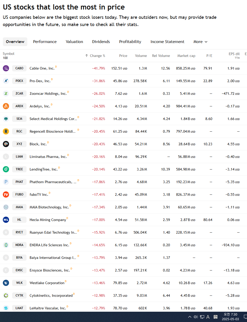Click the Symbol column header

[9, 54]
